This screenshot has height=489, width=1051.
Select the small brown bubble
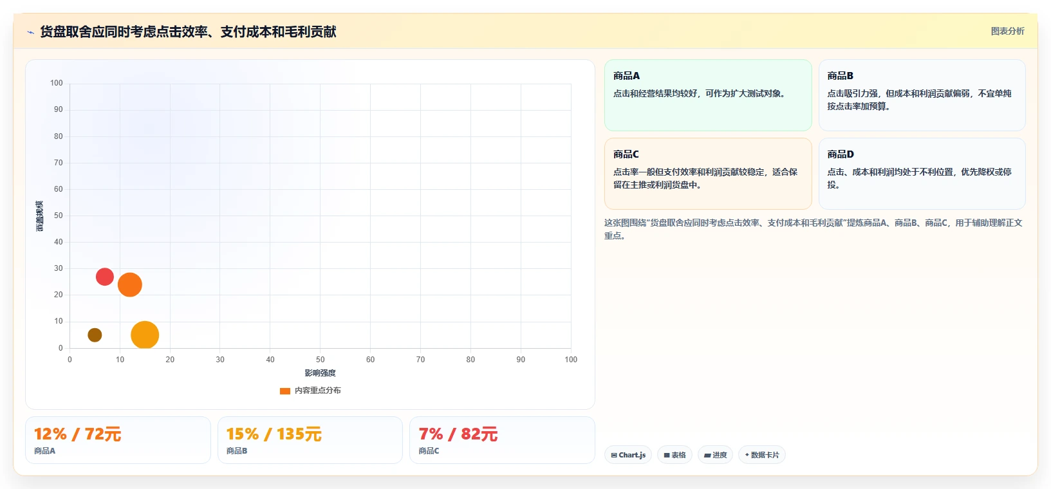point(95,335)
